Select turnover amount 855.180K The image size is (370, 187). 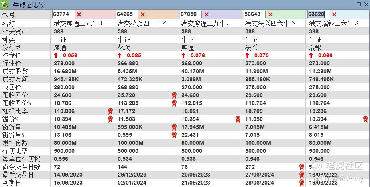click(x=258, y=79)
